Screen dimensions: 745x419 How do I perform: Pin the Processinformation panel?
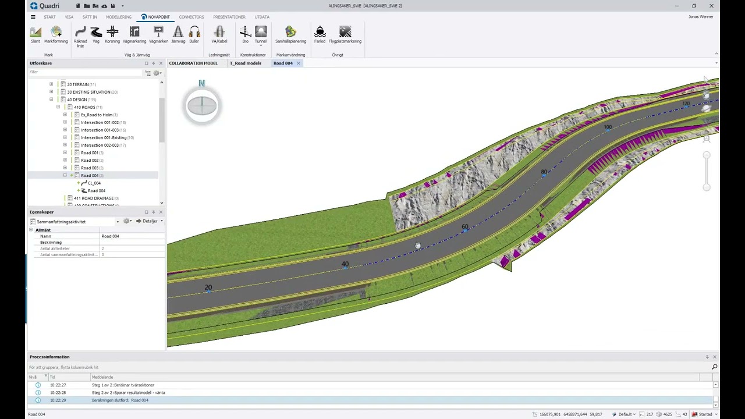(707, 357)
